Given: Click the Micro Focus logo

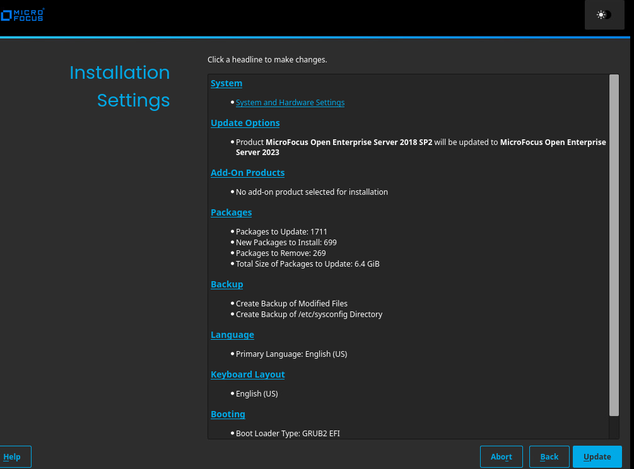Looking at the screenshot, I should point(22,14).
